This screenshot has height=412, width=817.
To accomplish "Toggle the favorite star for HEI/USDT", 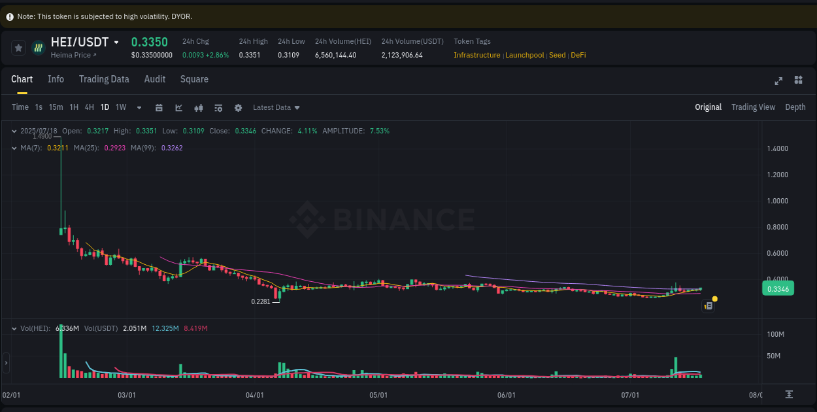I will pos(18,47).
